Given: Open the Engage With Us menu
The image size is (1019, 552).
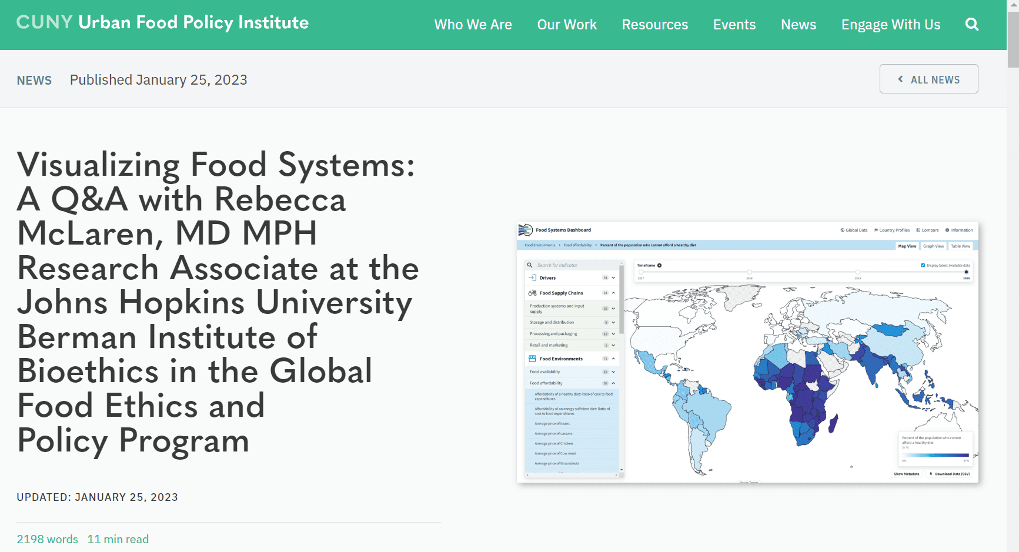Looking at the screenshot, I should [891, 25].
